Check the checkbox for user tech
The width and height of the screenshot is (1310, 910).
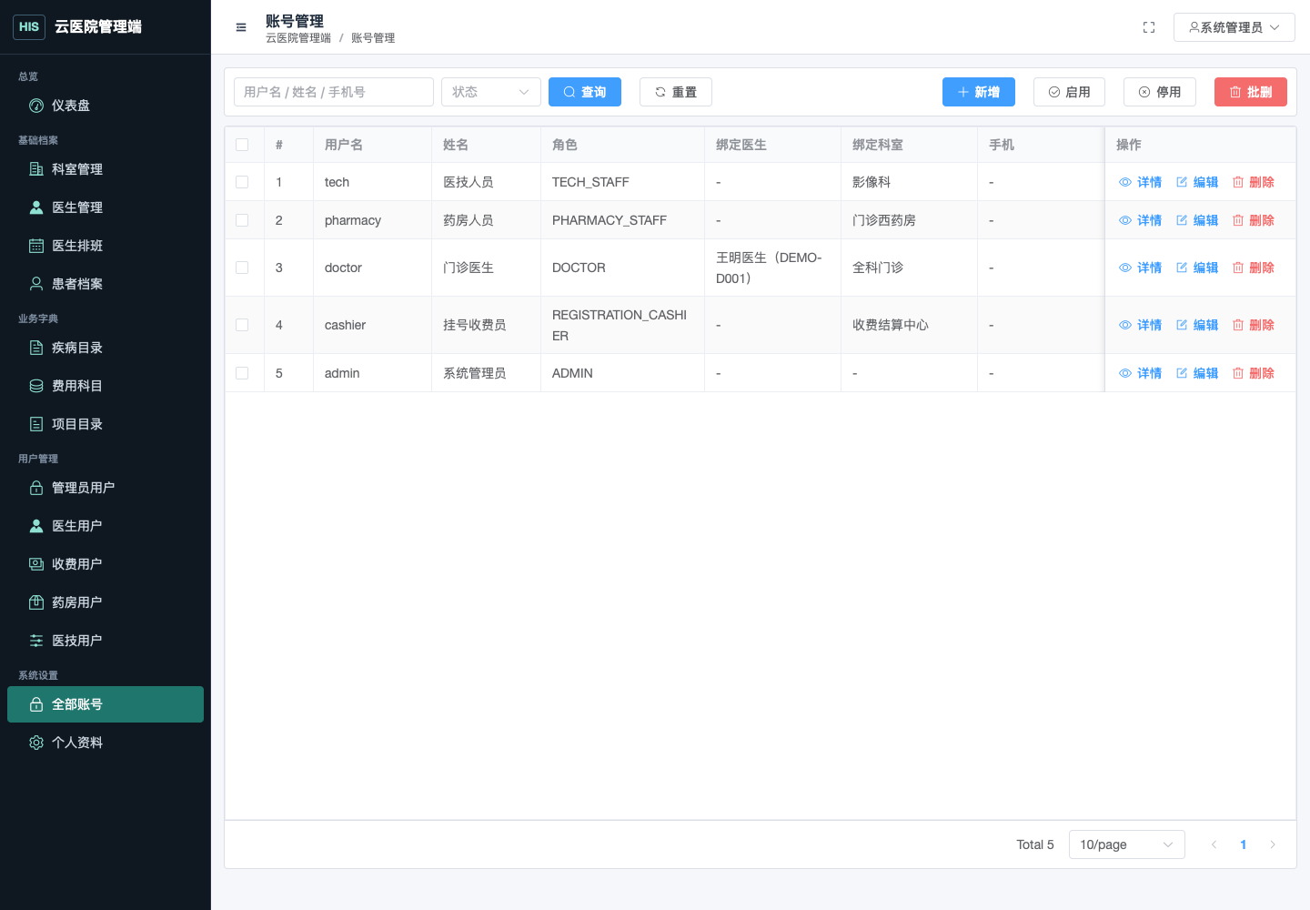(242, 182)
